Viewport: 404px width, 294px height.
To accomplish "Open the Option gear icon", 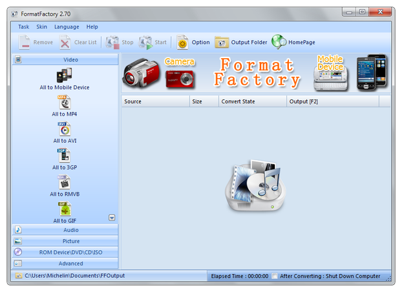I will (182, 42).
